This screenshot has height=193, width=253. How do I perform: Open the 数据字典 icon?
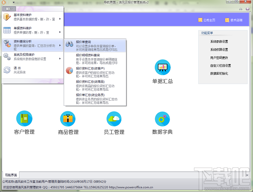tap(162, 119)
